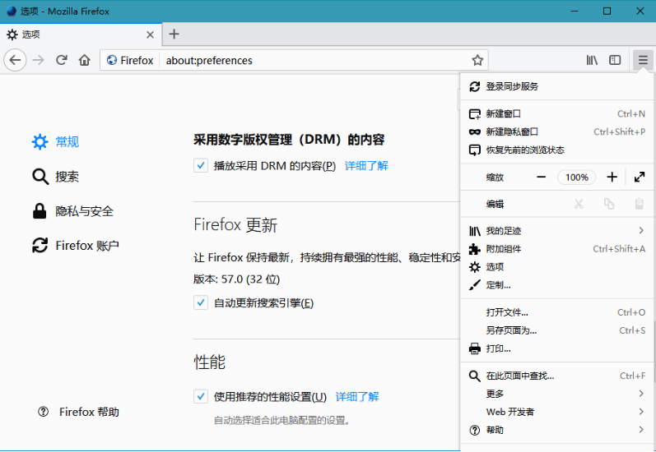Open 附加组件 menu entry
Viewport: 656px width, 452px height.
click(557, 249)
